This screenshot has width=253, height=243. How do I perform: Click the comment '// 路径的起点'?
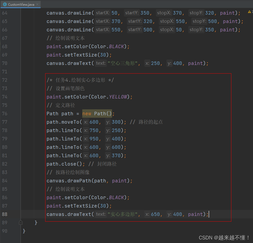[x=146, y=122]
